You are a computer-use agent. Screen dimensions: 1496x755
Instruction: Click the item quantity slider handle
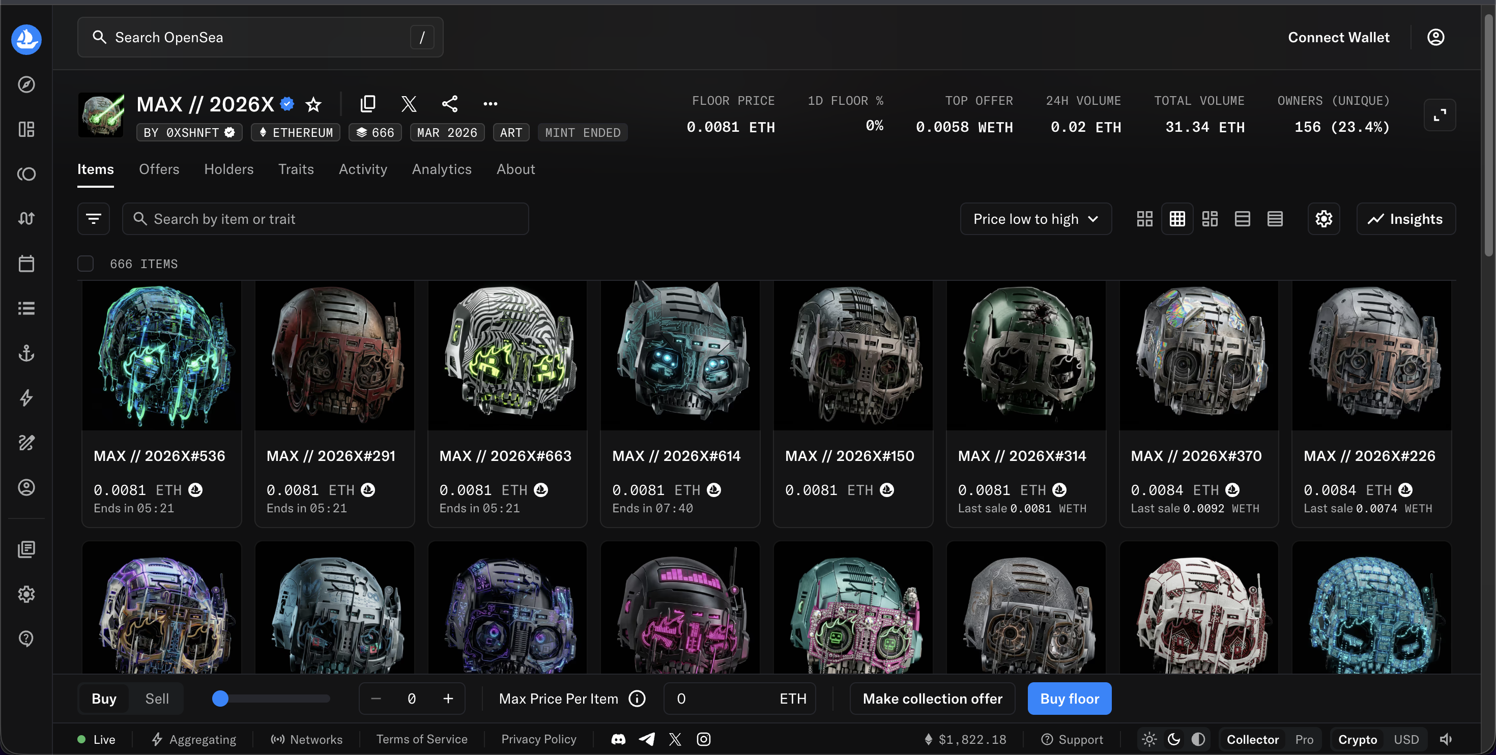[220, 699]
